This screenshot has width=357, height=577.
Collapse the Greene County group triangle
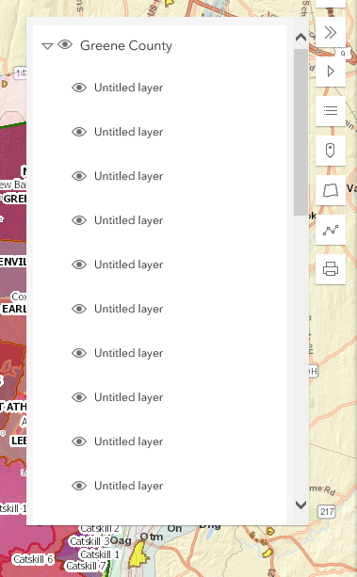(47, 46)
